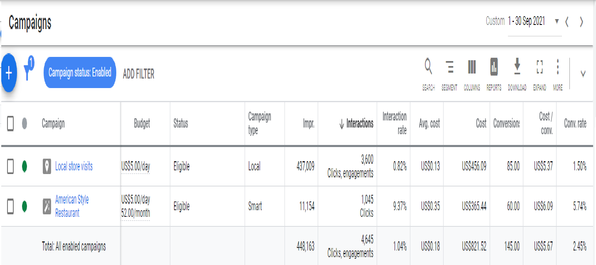The width and height of the screenshot is (596, 265).
Task: Click ADD FILTER button
Action: coord(139,74)
